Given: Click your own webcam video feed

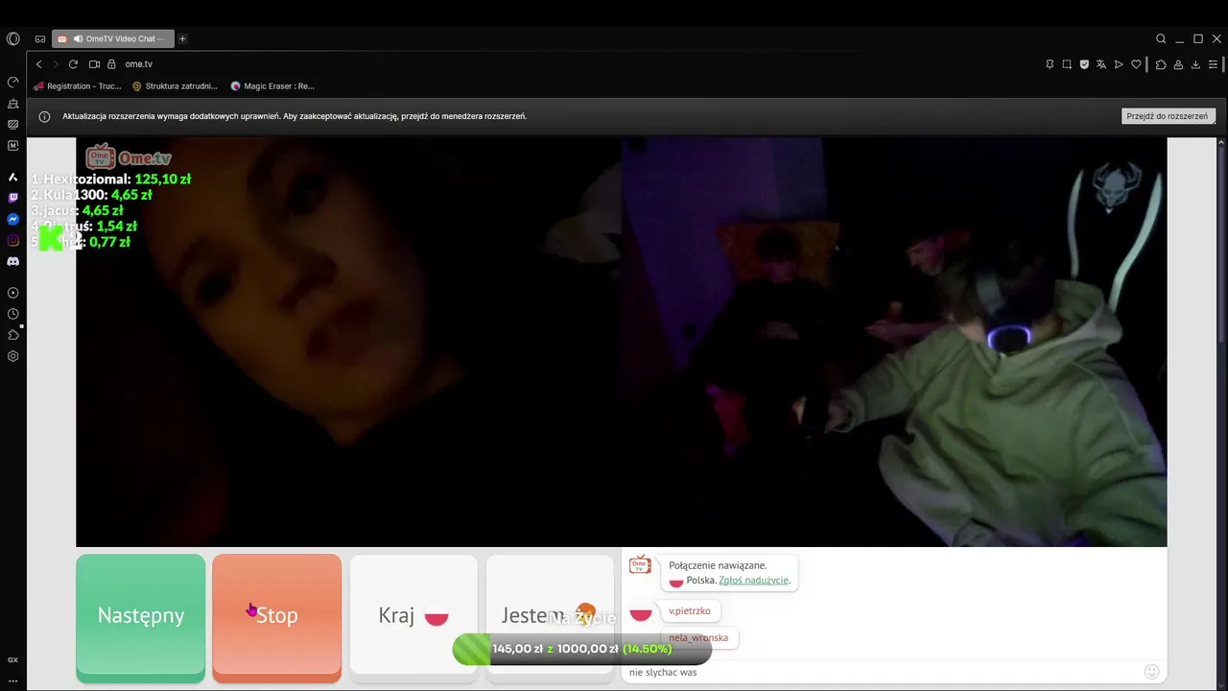Looking at the screenshot, I should pos(894,342).
